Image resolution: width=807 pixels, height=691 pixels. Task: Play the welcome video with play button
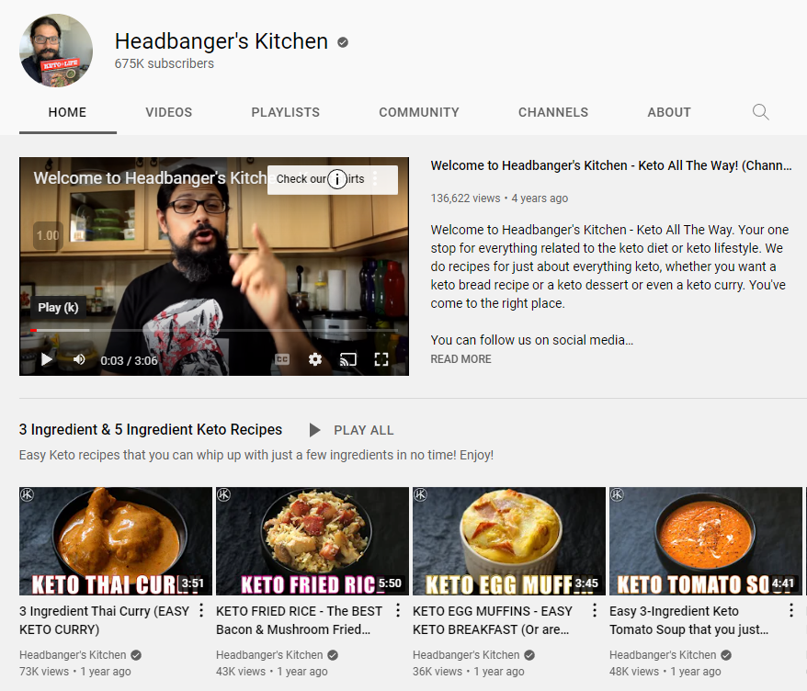[x=46, y=359]
